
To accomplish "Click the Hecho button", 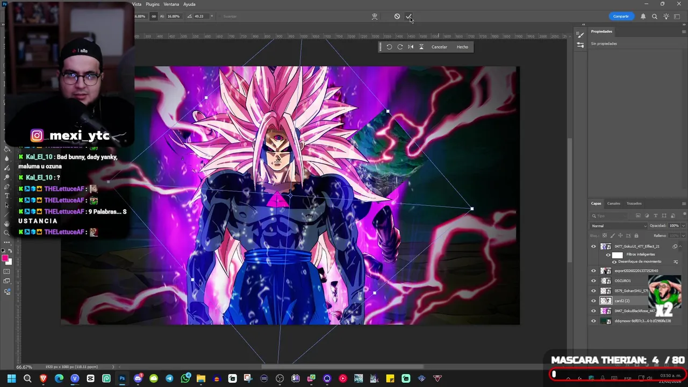I will (x=462, y=47).
